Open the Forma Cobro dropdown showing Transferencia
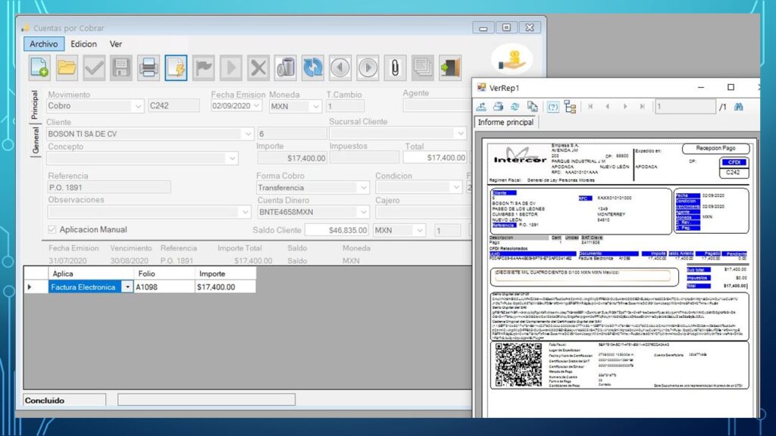Image resolution: width=776 pixels, height=436 pixels. click(363, 188)
